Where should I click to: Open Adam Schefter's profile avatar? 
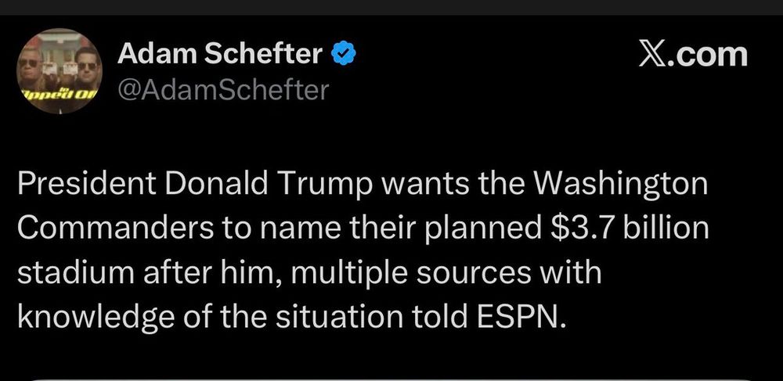tap(60, 71)
